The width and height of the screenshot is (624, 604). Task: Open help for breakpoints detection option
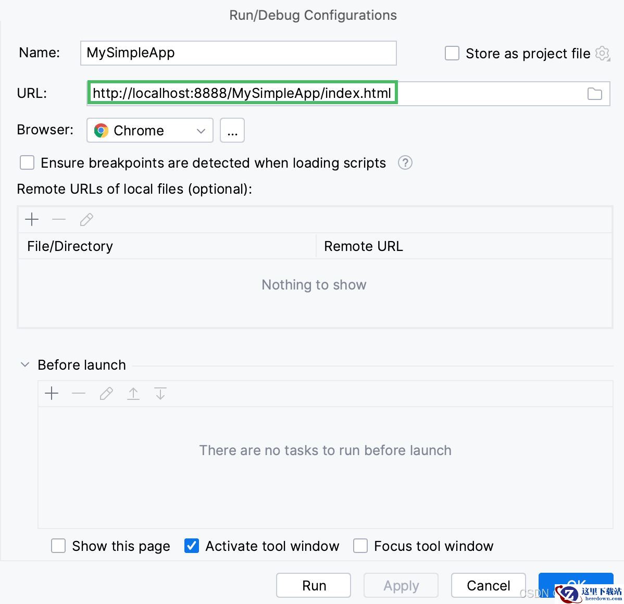(x=405, y=163)
